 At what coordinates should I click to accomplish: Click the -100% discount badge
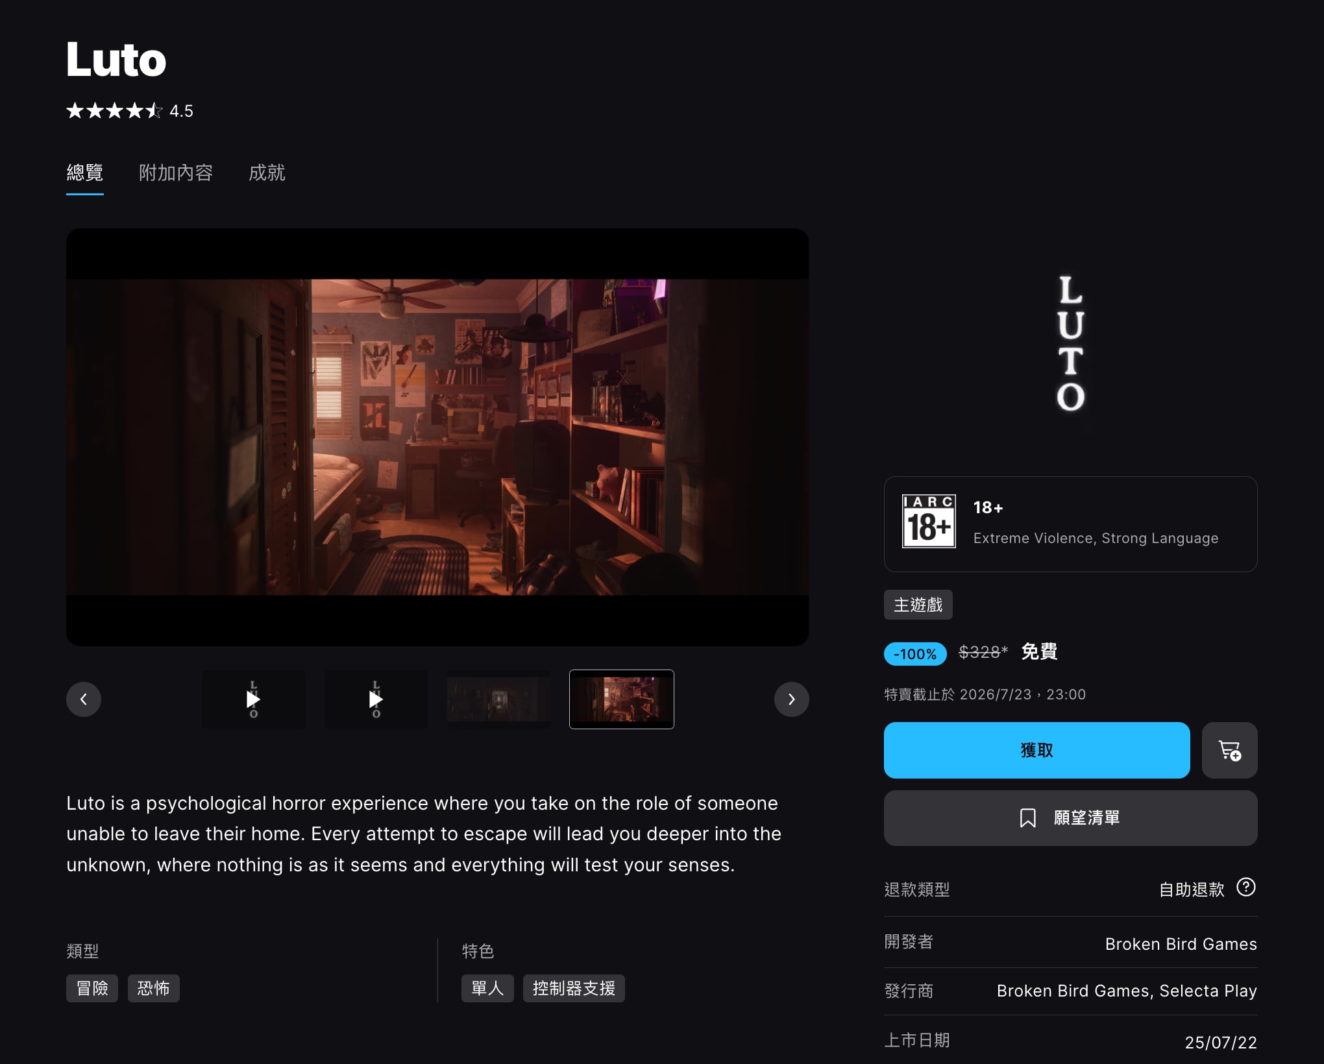(915, 653)
